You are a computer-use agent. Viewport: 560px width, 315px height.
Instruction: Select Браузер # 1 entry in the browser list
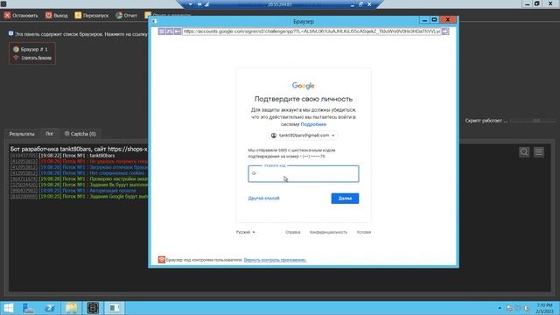(31, 49)
